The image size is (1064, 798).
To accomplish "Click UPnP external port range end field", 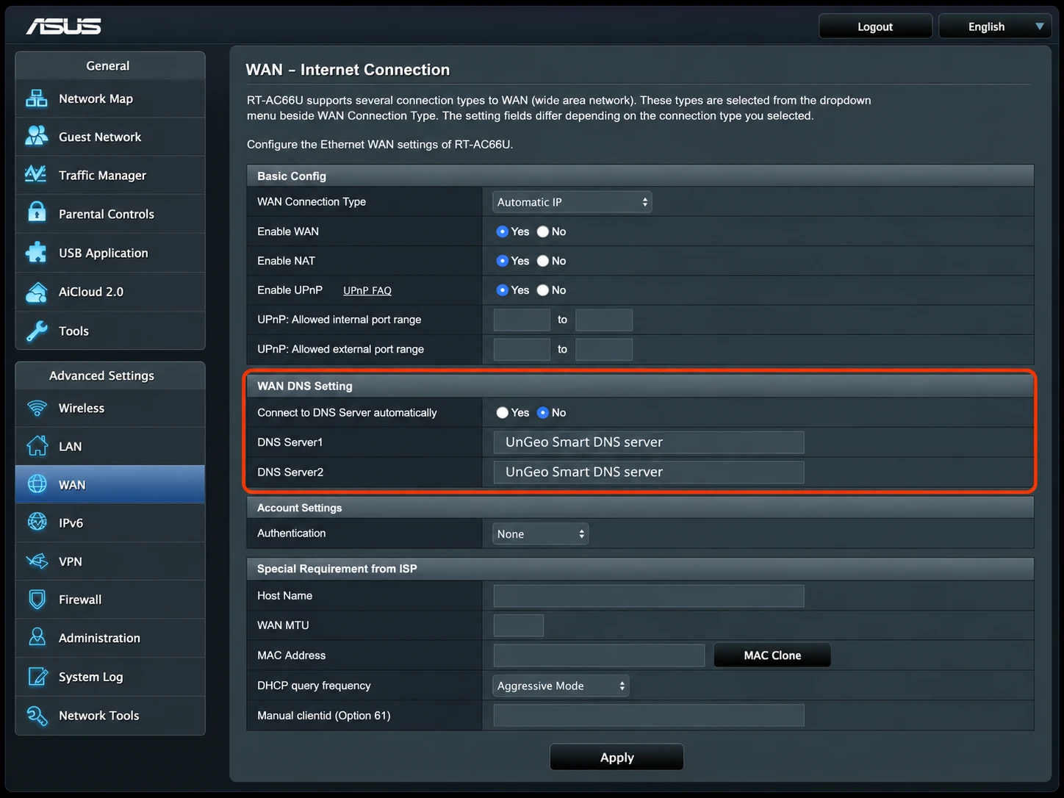I will [x=604, y=349].
